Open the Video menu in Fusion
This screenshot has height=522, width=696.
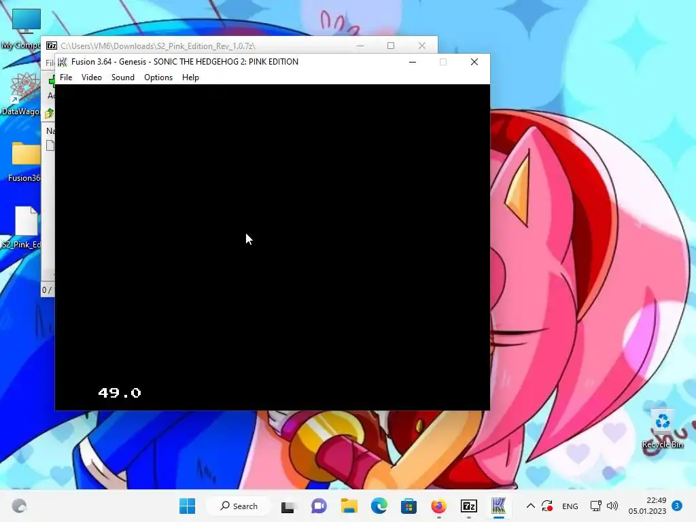(92, 77)
